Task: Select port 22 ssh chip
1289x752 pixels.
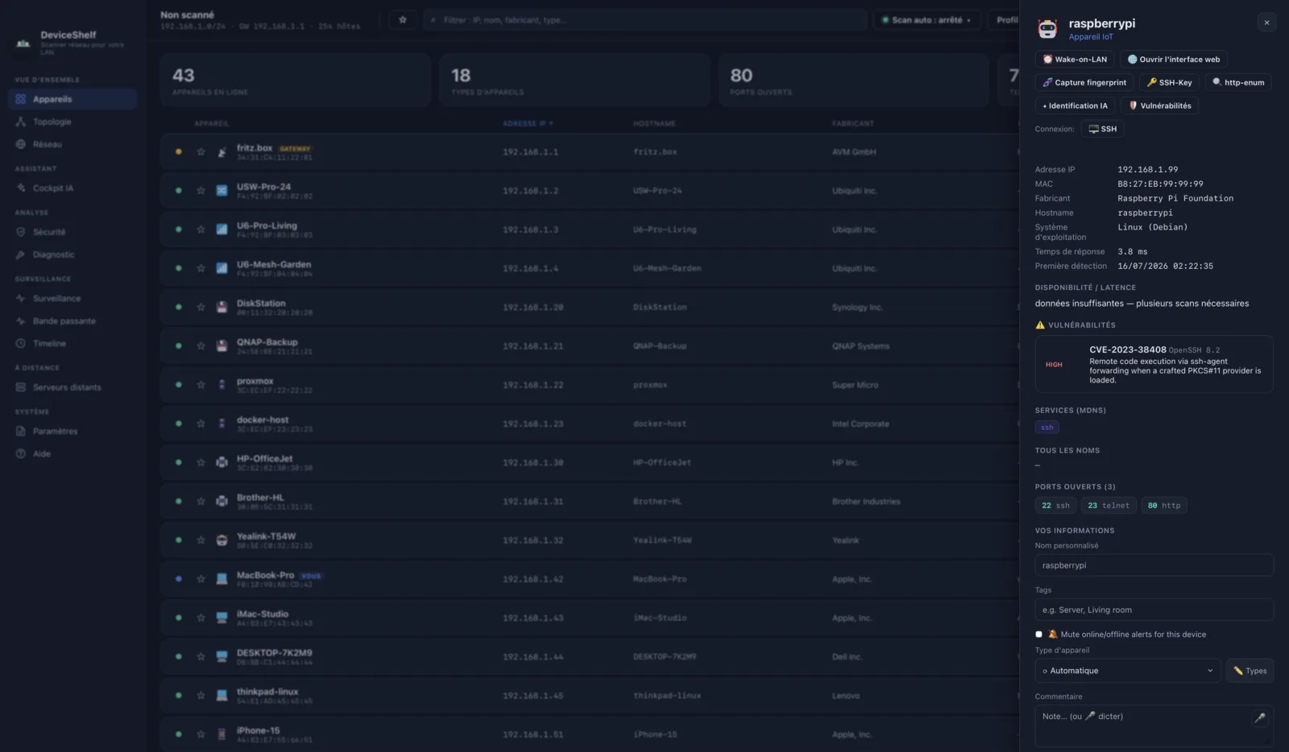Action: (1055, 506)
